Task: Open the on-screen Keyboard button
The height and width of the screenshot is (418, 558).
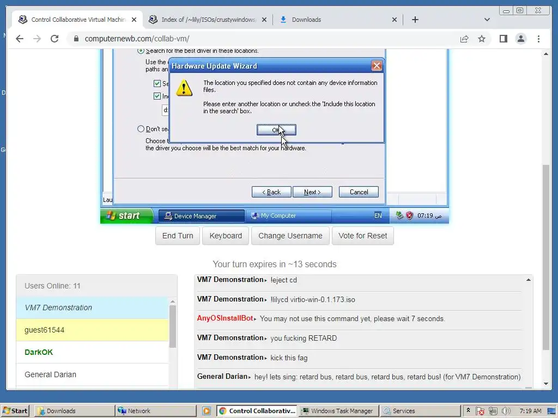Action: pyautogui.click(x=226, y=236)
